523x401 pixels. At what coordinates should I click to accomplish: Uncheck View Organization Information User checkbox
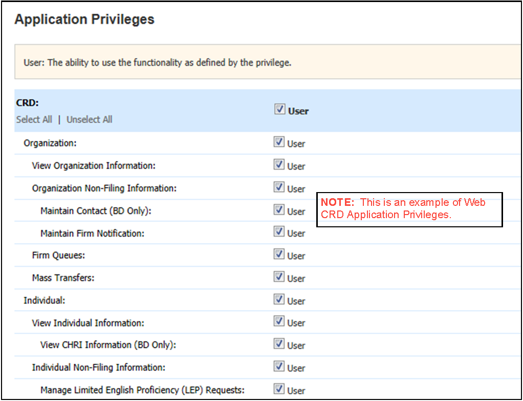(279, 165)
